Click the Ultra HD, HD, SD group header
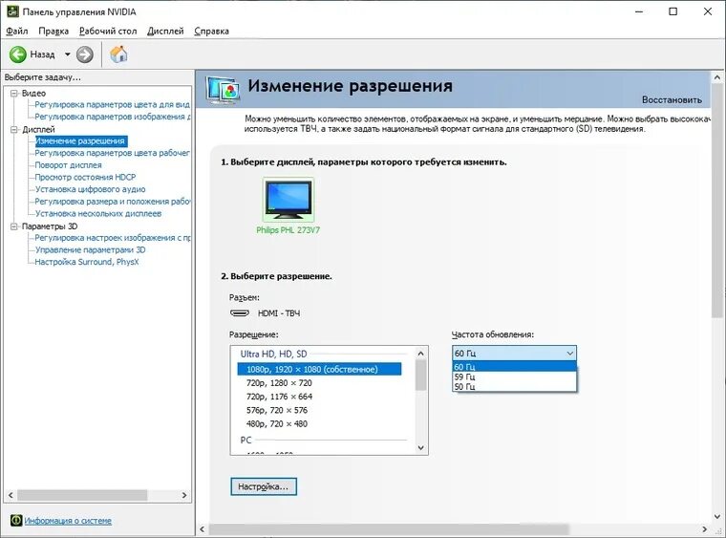Viewport: 726px width, 538px height. [273, 355]
